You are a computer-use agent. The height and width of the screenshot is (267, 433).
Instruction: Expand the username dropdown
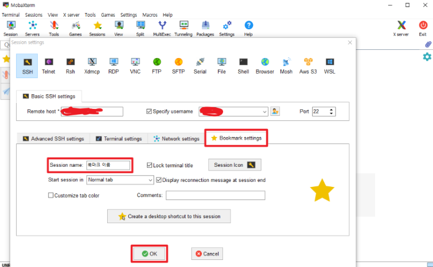(x=265, y=112)
